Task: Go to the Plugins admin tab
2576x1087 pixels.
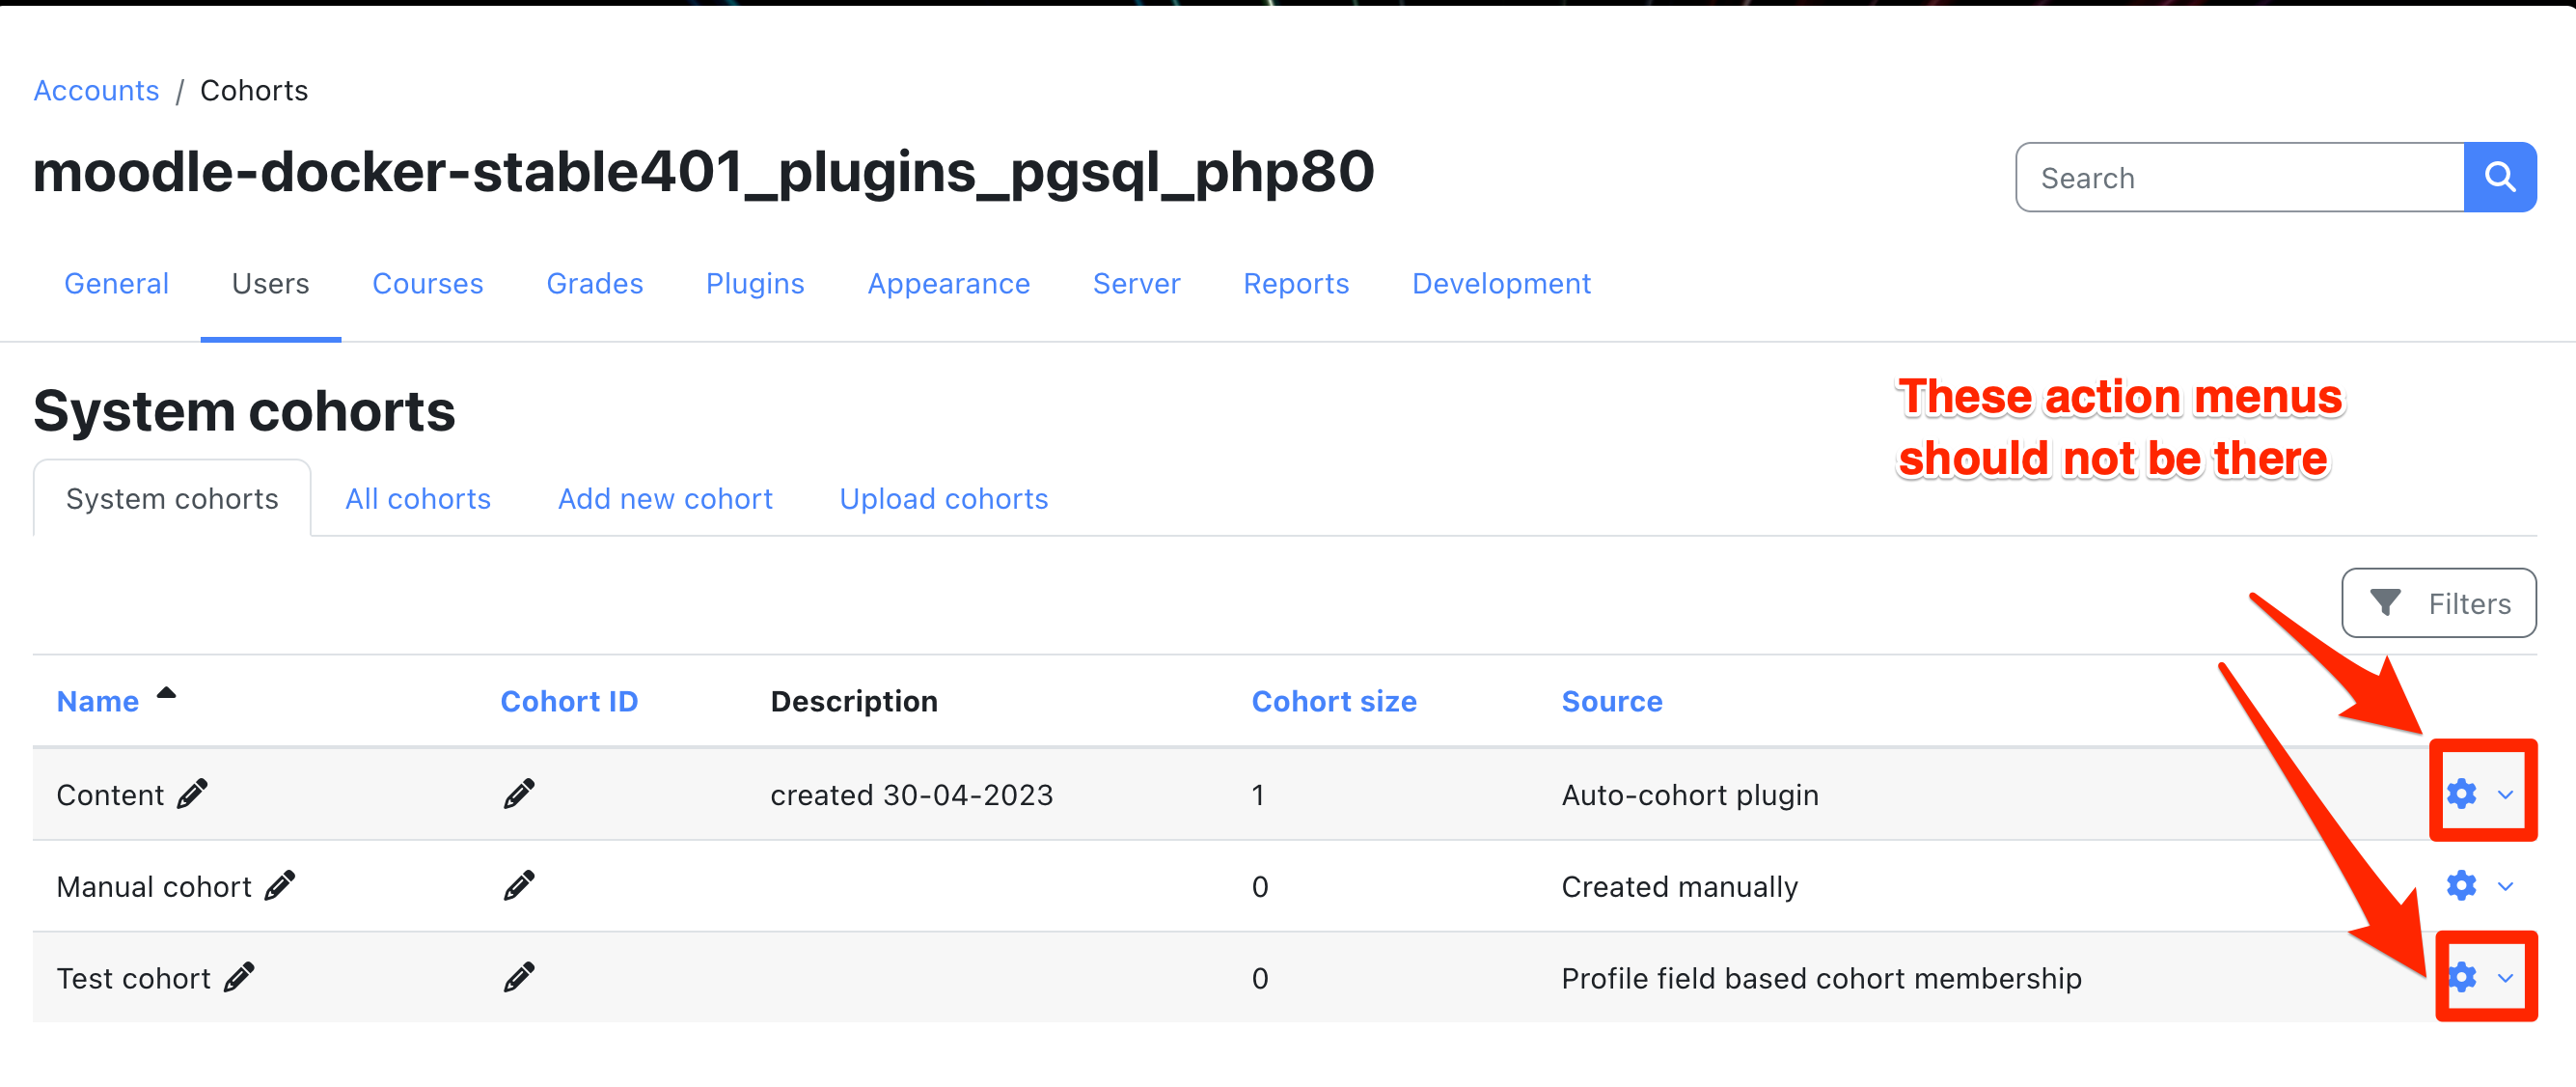Action: 755,283
